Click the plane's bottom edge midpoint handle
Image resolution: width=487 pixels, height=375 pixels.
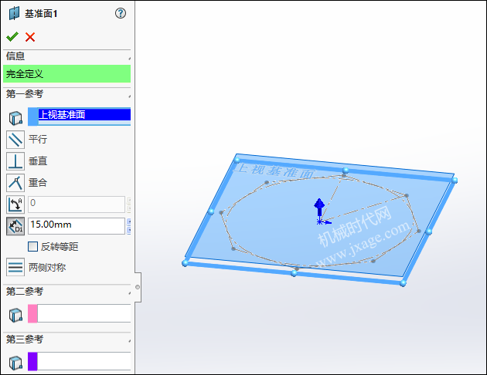pos(294,273)
